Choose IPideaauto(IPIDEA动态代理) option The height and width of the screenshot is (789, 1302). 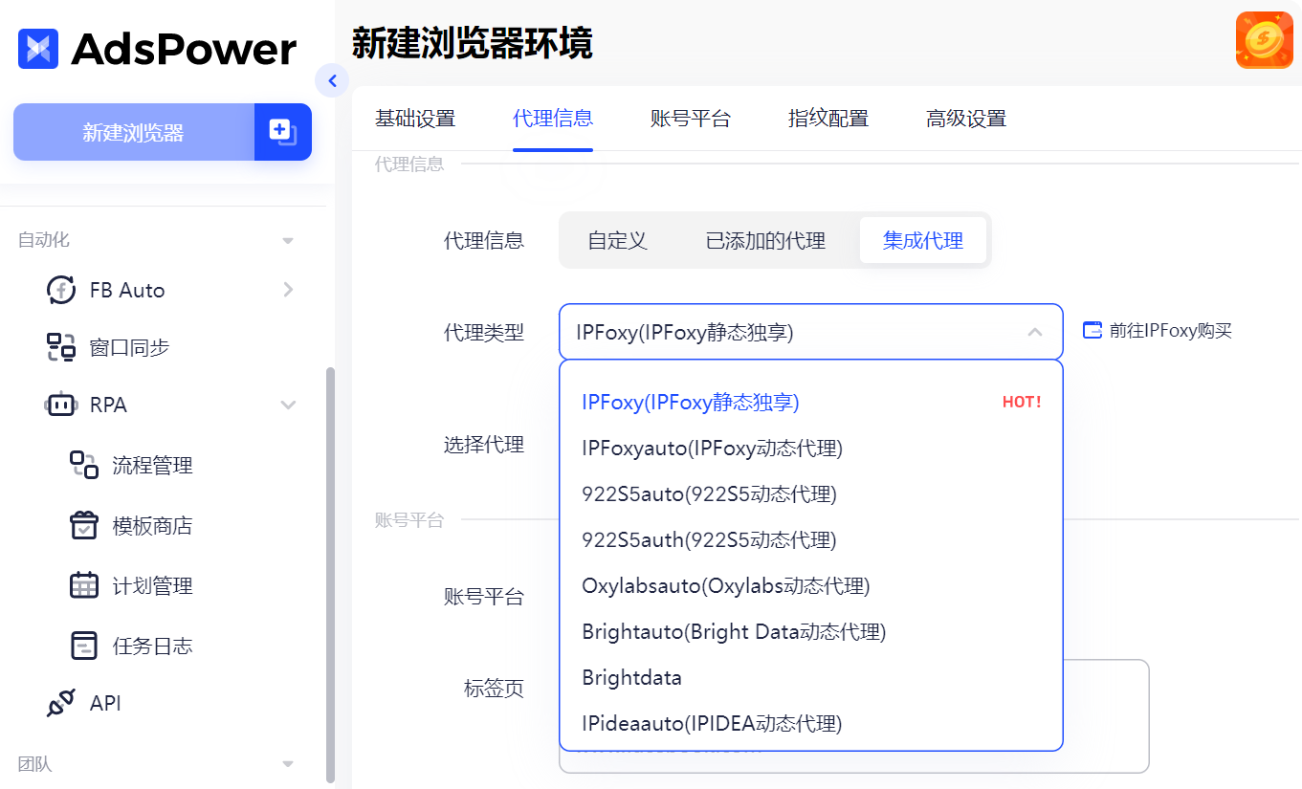(x=811, y=724)
